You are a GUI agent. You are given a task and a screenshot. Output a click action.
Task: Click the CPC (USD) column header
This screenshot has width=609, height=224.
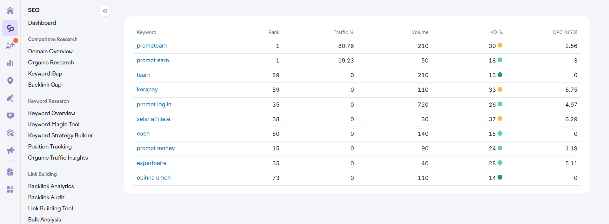pyautogui.click(x=565, y=32)
